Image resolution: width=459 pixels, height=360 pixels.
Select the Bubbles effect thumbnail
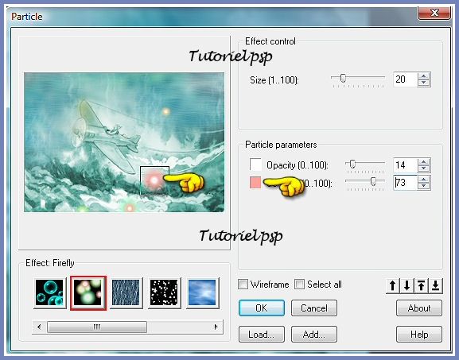click(49, 292)
